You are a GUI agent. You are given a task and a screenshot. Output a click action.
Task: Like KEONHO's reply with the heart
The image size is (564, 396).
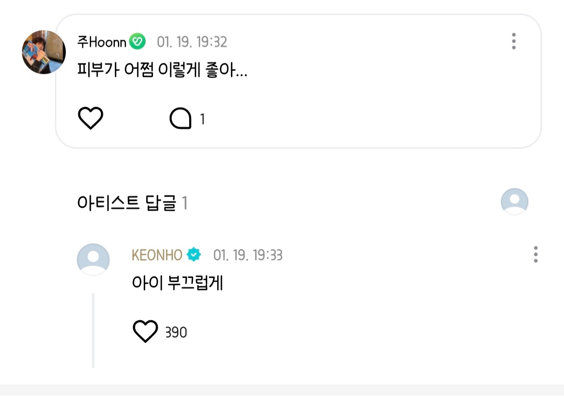tap(145, 332)
